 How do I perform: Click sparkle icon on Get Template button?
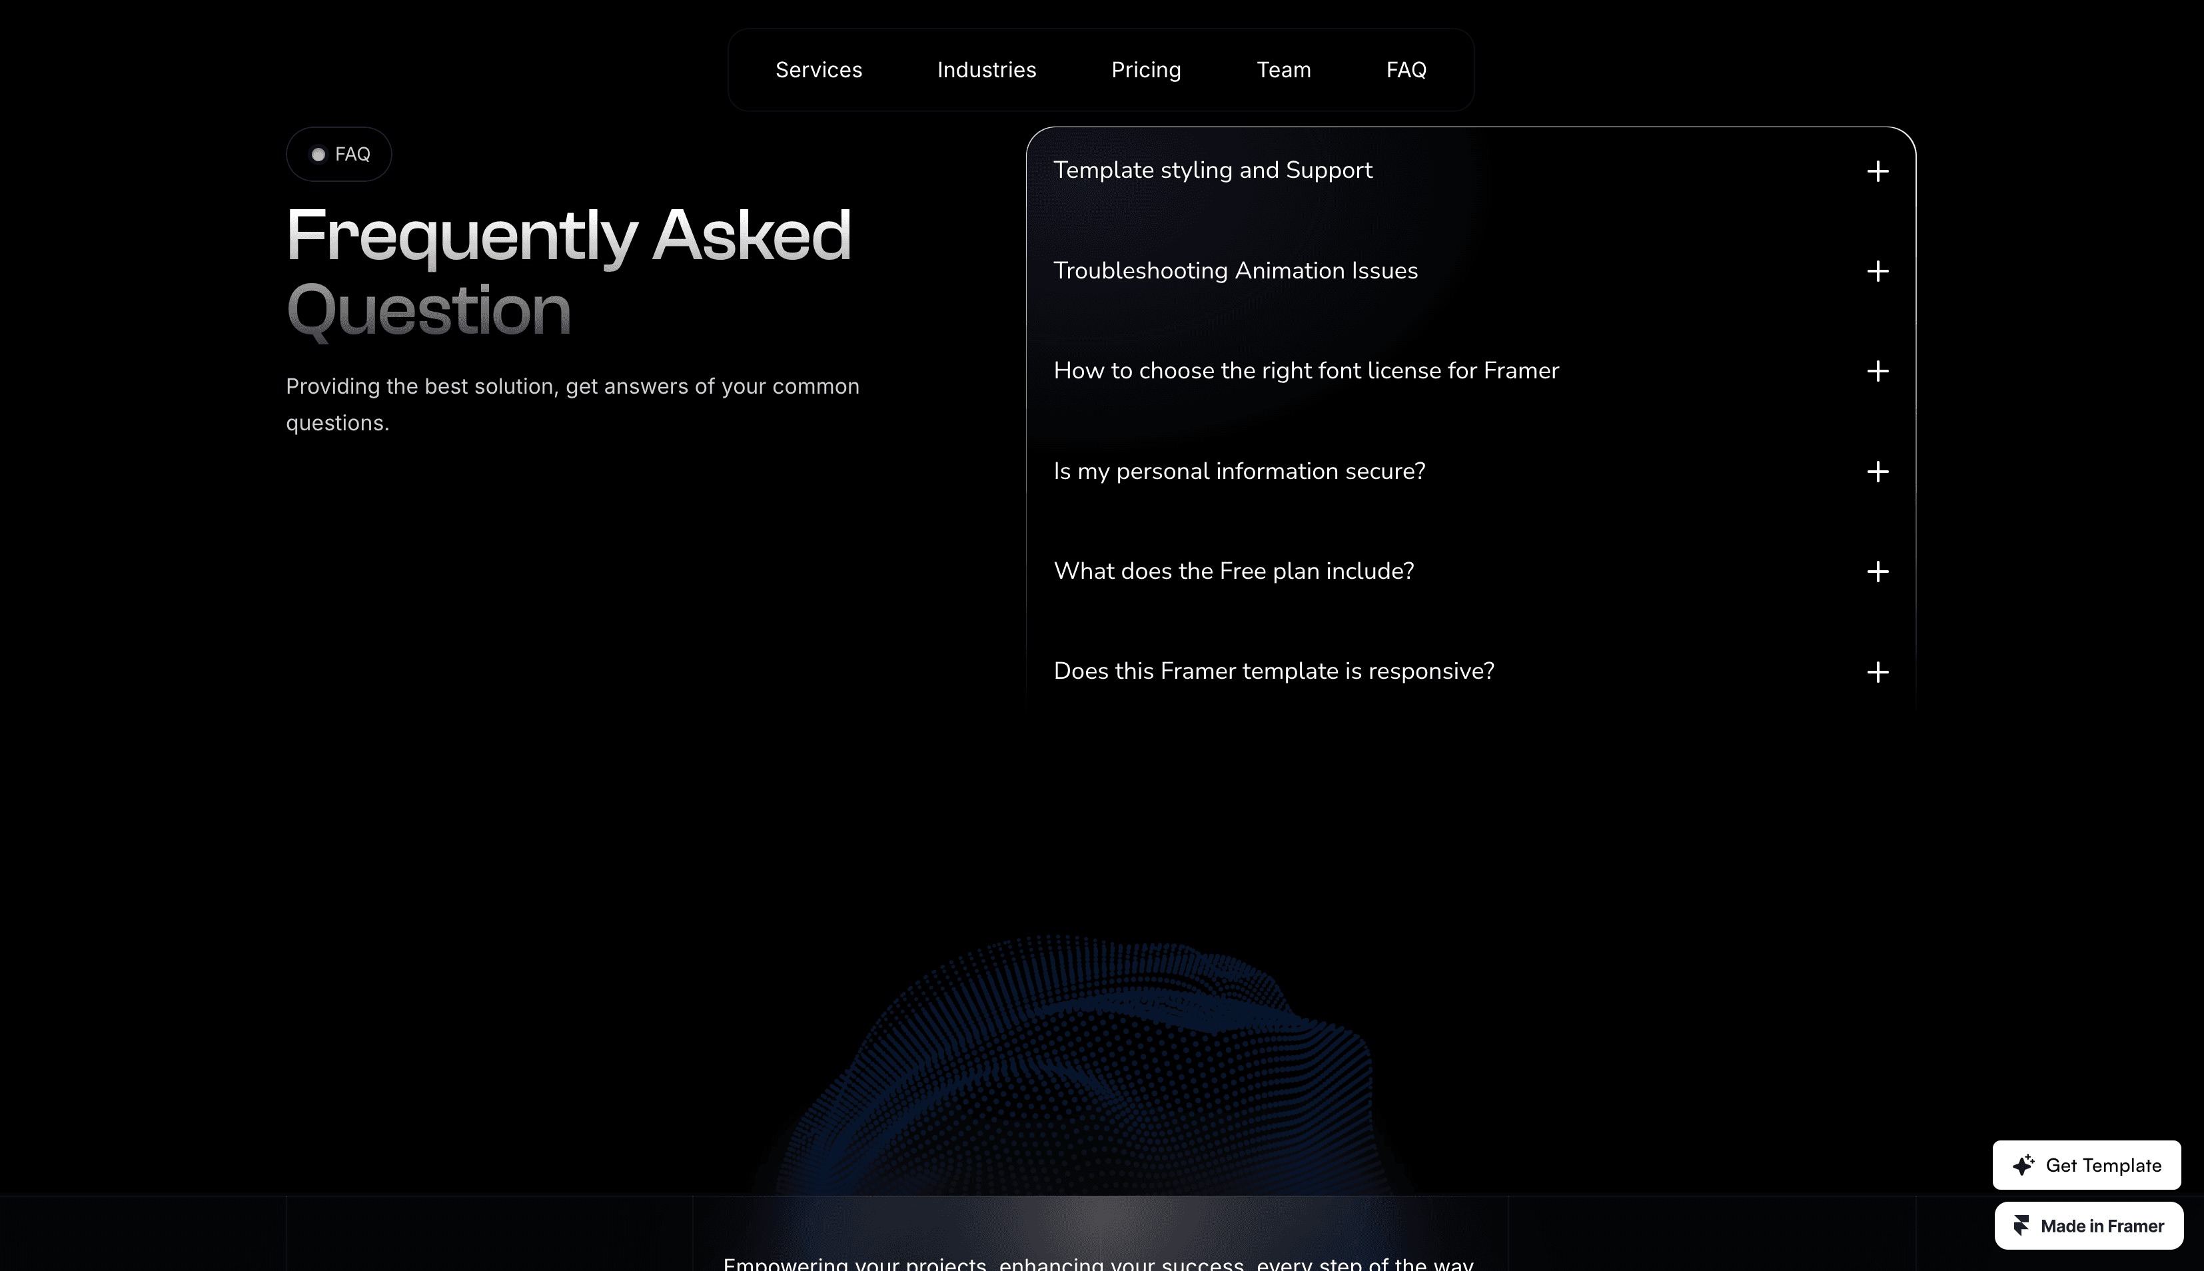tap(2022, 1165)
